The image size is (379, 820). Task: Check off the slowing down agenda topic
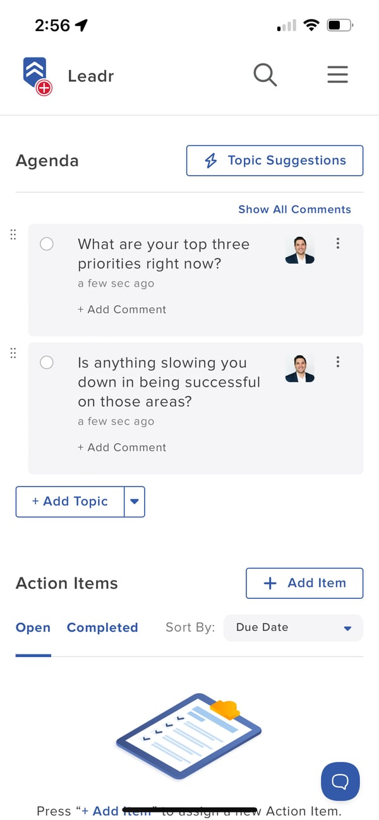click(46, 363)
